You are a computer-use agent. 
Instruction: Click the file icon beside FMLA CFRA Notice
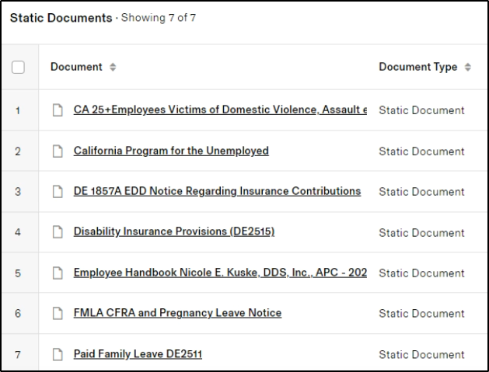(57, 313)
